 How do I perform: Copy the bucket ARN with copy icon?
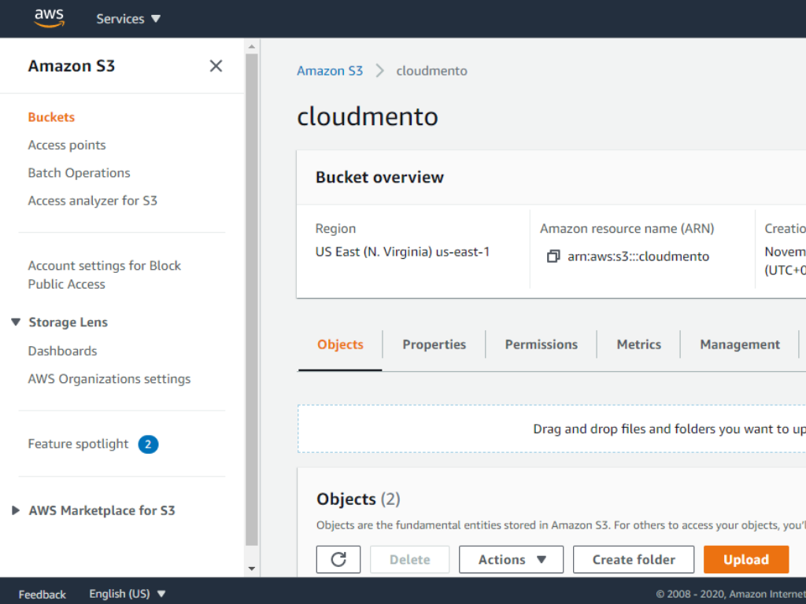coord(553,256)
